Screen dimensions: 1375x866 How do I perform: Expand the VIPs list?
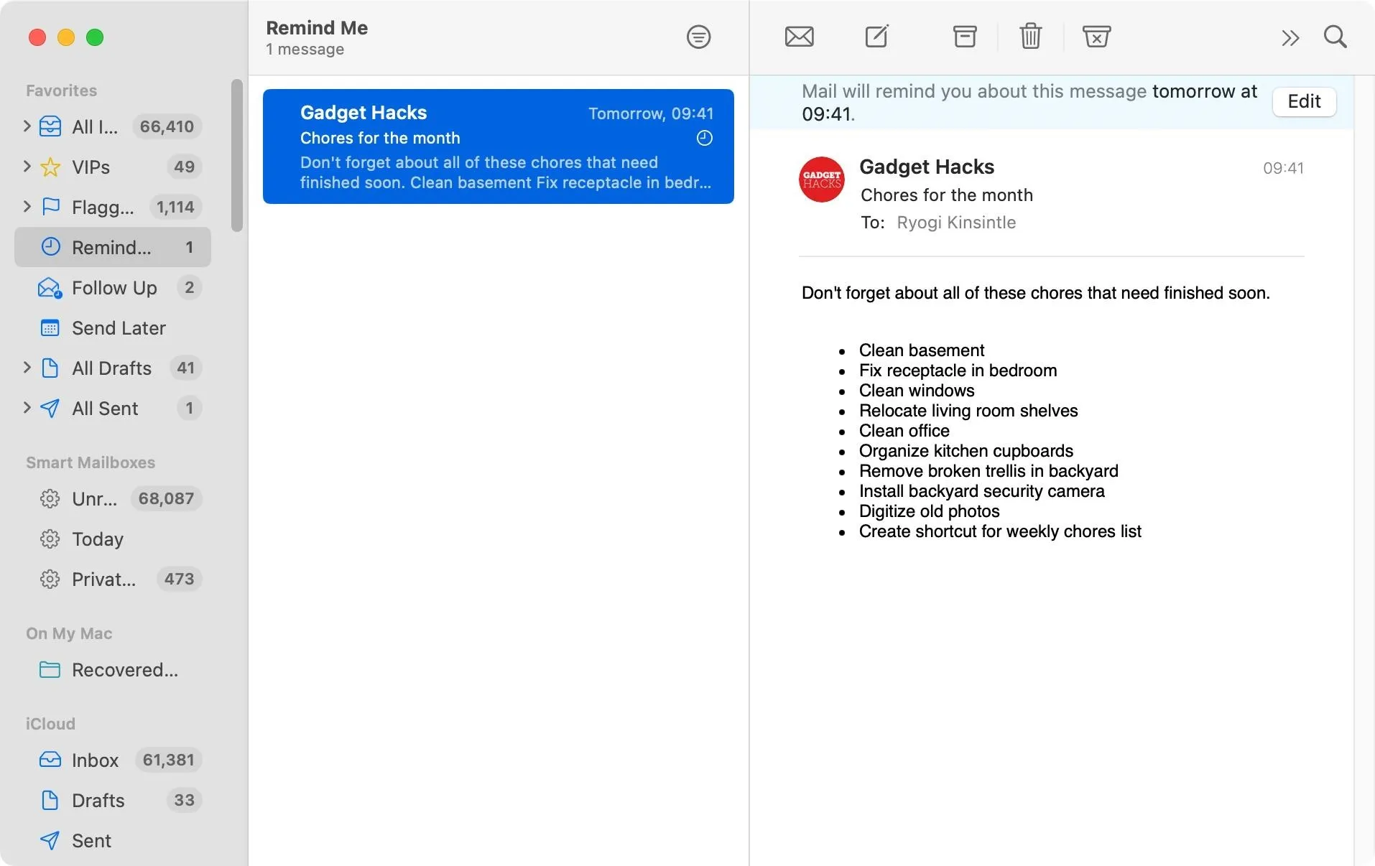pyautogui.click(x=27, y=167)
